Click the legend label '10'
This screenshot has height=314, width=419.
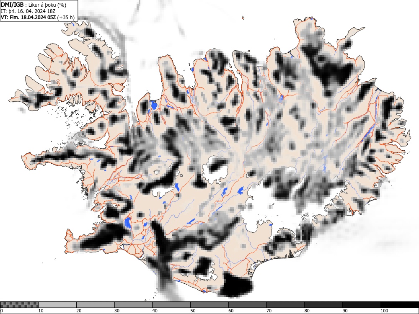[41, 311]
